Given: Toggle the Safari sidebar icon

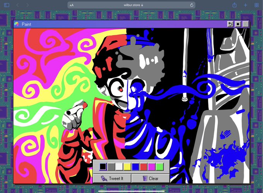Looking at the screenshot, I should tap(7, 5).
